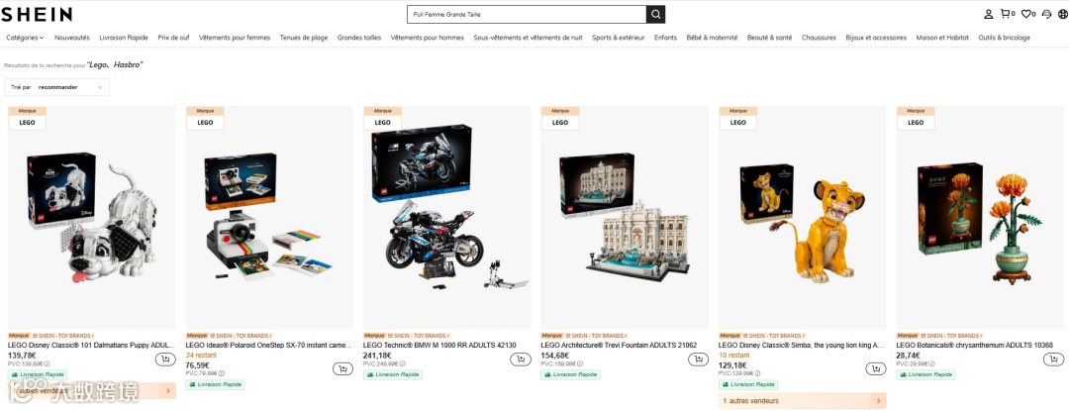Open the user account icon
This screenshot has height=411, width=1069.
point(988,14)
